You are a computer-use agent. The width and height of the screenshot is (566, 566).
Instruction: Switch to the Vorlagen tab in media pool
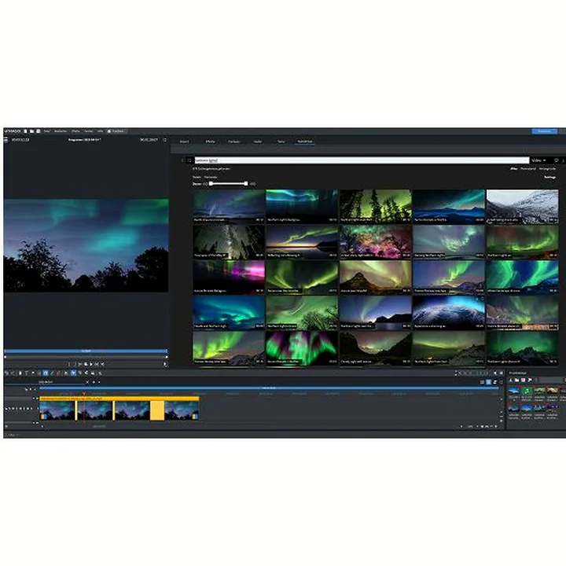click(x=234, y=141)
